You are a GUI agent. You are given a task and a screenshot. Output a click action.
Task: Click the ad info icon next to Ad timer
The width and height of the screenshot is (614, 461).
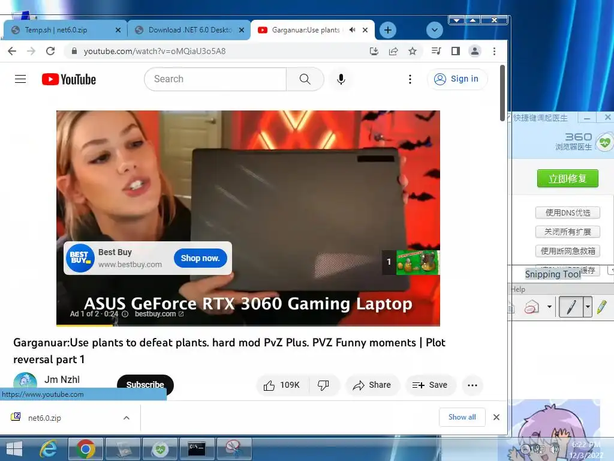pyautogui.click(x=125, y=314)
